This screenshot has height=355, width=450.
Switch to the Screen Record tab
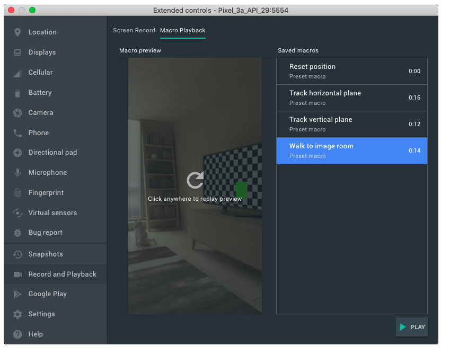(134, 31)
